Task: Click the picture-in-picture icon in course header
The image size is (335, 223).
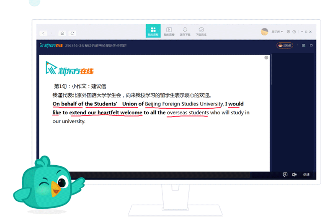Action: [x=304, y=45]
